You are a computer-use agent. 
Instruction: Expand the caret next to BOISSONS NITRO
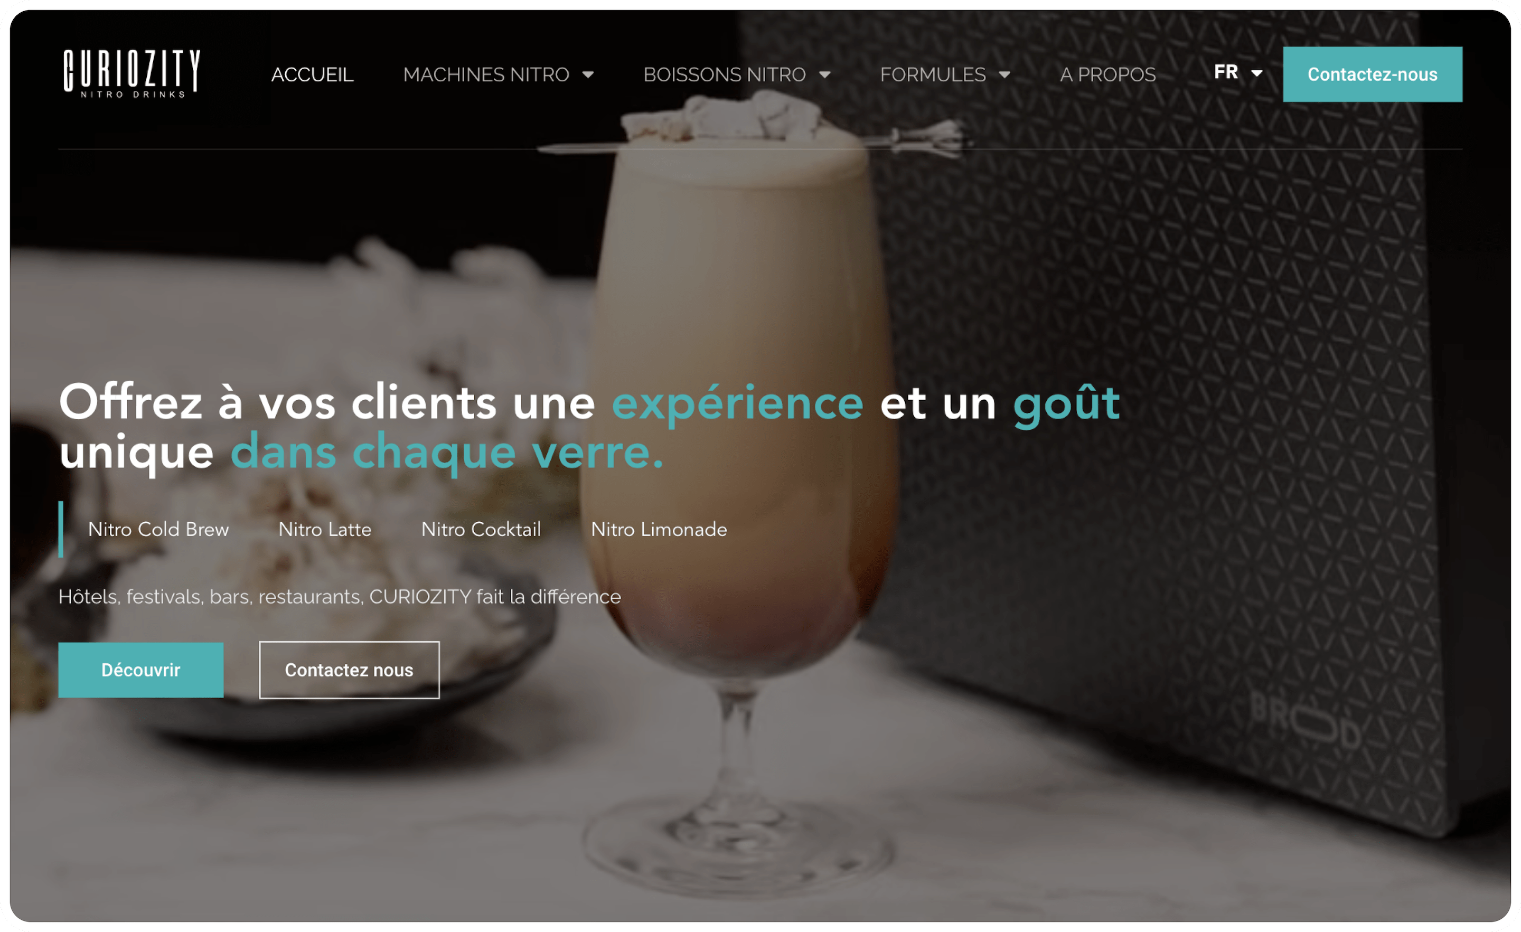825,74
